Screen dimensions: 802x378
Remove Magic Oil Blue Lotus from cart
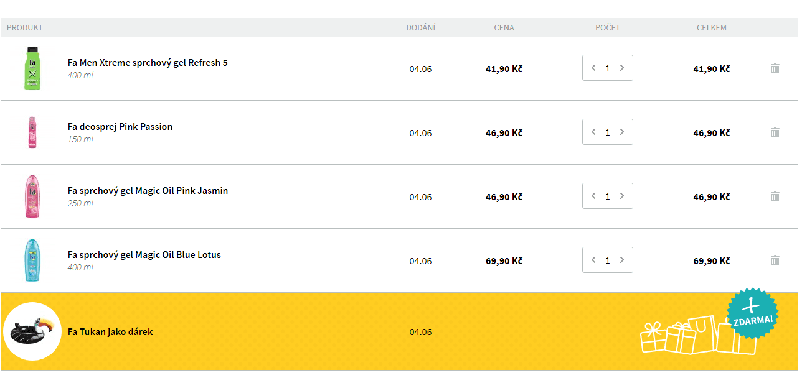(775, 260)
